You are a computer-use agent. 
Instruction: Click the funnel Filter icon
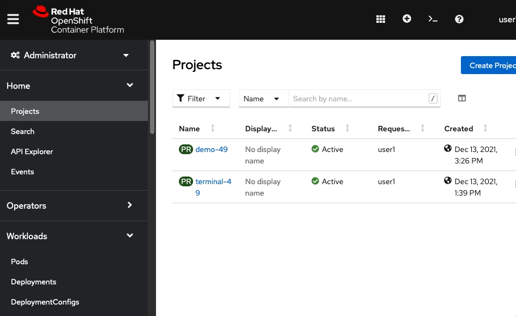coord(181,98)
